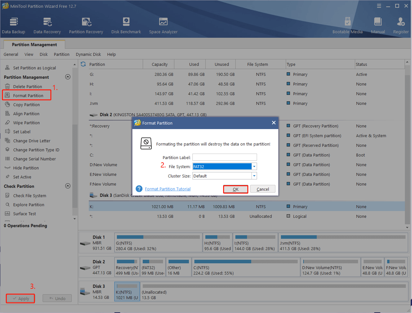Select the G: partition row
This screenshot has height=313, width=412.
click(x=247, y=74)
